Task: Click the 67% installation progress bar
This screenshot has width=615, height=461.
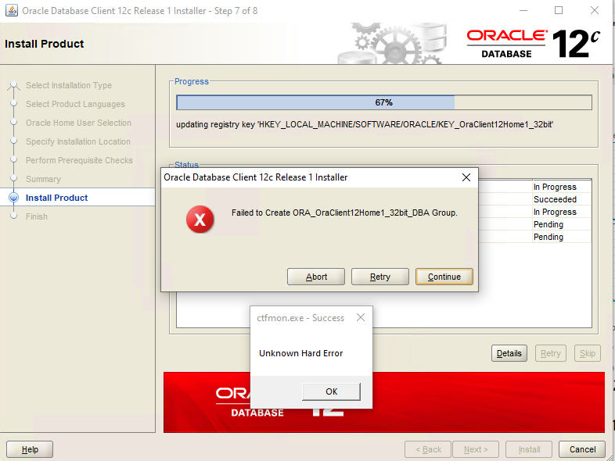Action: pos(383,102)
